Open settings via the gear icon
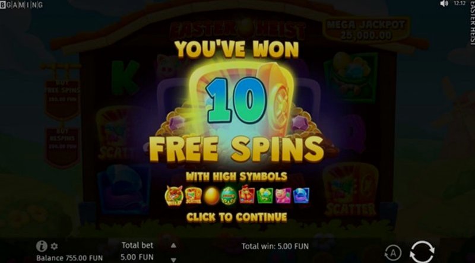 click(x=54, y=246)
